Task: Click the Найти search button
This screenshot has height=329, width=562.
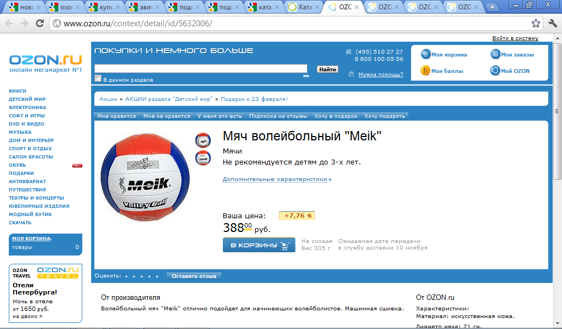Action: (x=327, y=69)
